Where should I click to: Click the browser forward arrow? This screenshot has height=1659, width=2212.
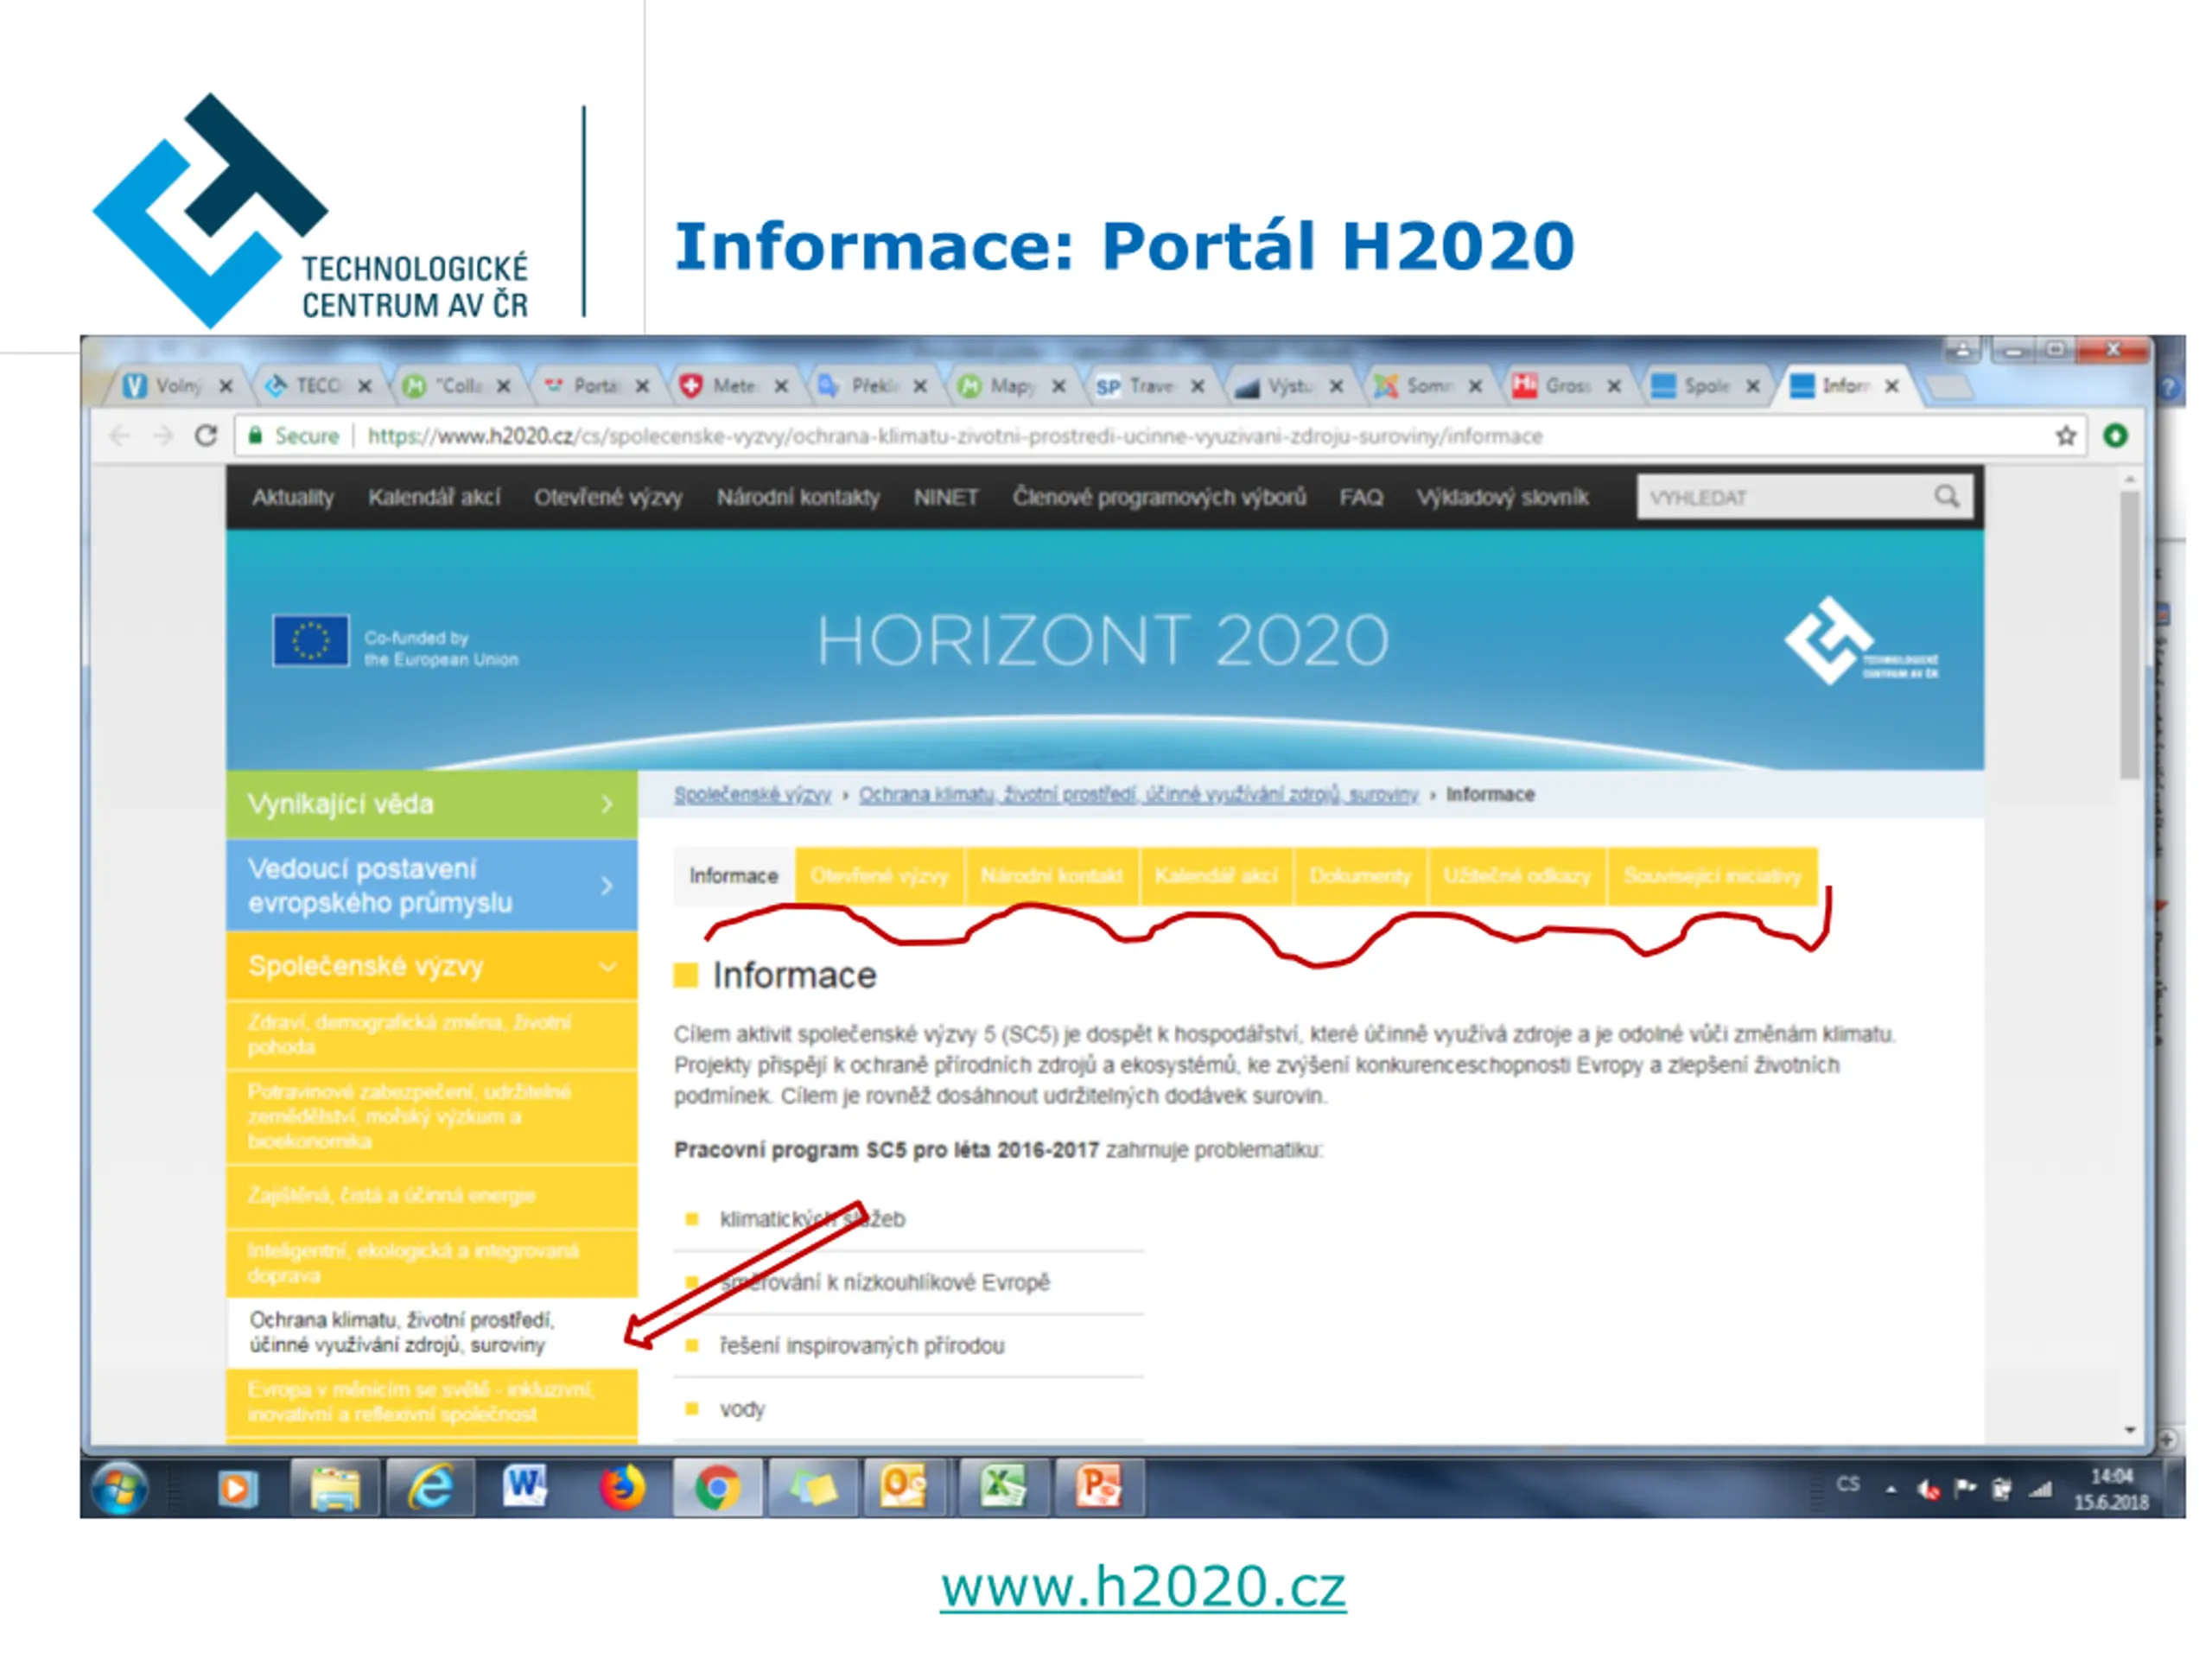163,436
